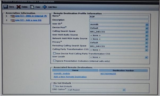Image resolution: width=160 pixels, height=96 pixels.
Task: Click the Delete toolbar label
Action: [x=25, y=7]
